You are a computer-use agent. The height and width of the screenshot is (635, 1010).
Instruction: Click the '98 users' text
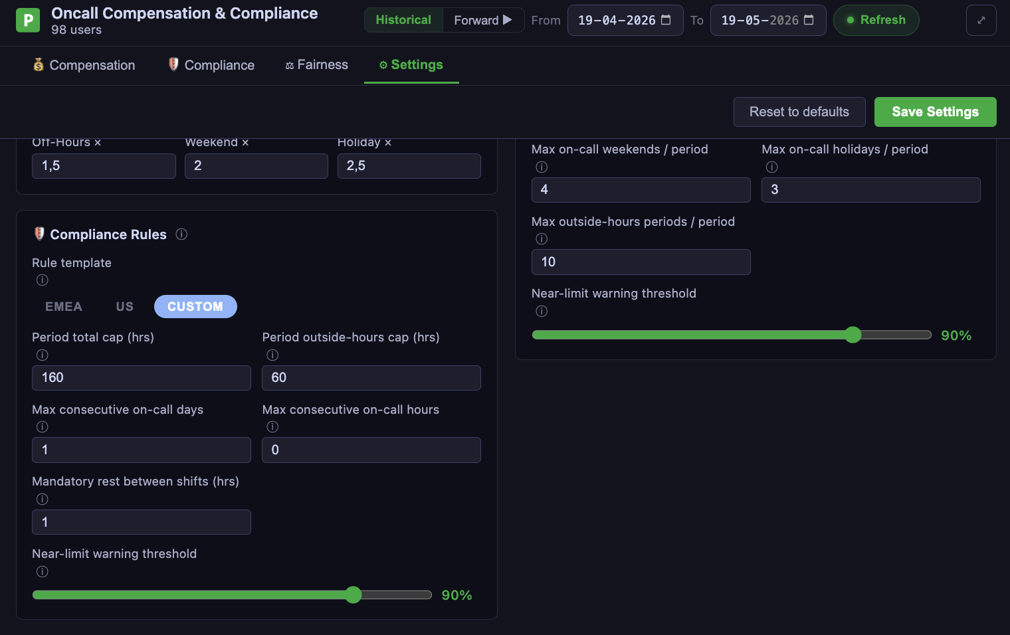pos(76,30)
